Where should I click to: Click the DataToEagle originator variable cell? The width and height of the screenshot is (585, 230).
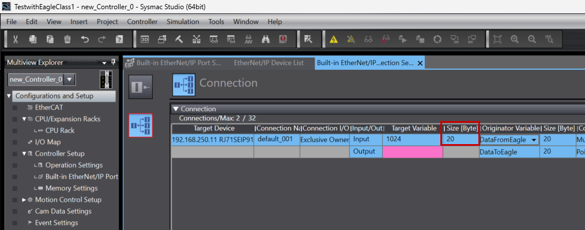click(509, 152)
